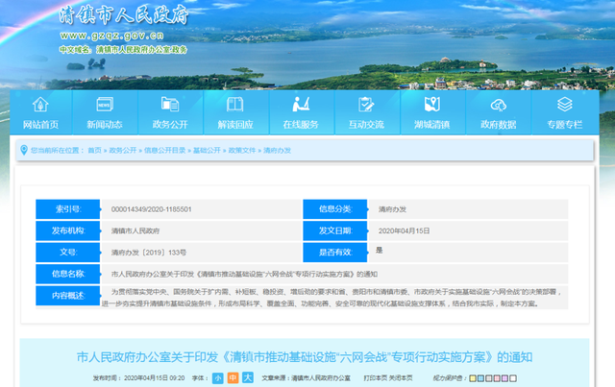Click the 互动交流 interaction icon
This screenshot has width=615, height=387.
(366, 105)
